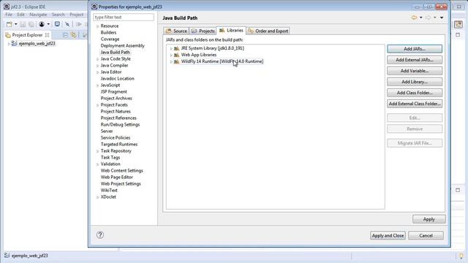Viewport: 468px width, 263px height.
Task: Open the File menu in Eclipse
Action: 9,15
